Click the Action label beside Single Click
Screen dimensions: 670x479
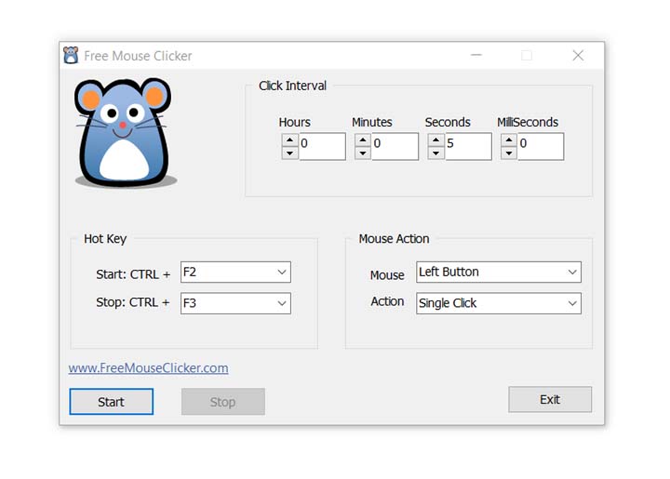coord(387,301)
